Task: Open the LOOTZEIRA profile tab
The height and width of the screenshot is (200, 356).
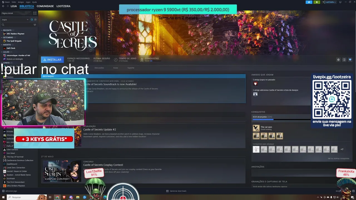Action: point(63,6)
